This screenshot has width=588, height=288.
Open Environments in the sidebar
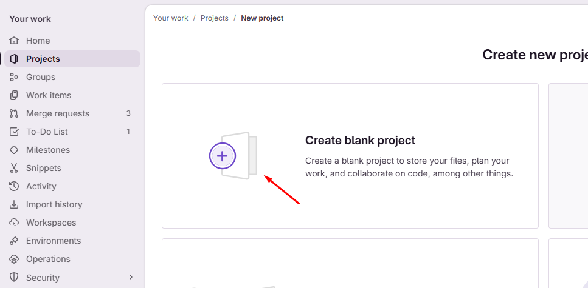pyautogui.click(x=73, y=241)
